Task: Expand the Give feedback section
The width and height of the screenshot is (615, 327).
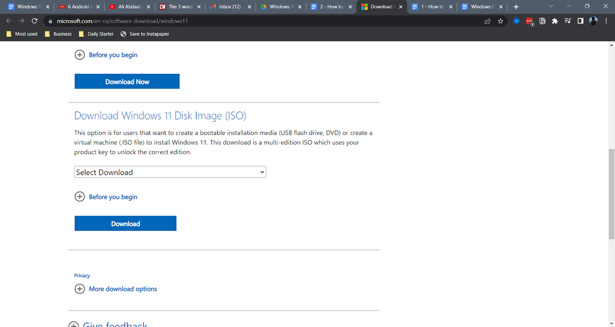Action: point(109,324)
